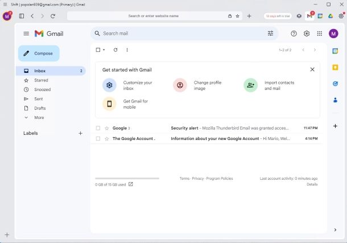The width and height of the screenshot is (347, 243).
Task: Click the purple M account avatar in Shift sidebar
Action: pyautogui.click(x=7, y=17)
